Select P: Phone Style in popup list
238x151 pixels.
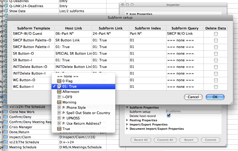click(x=74, y=108)
